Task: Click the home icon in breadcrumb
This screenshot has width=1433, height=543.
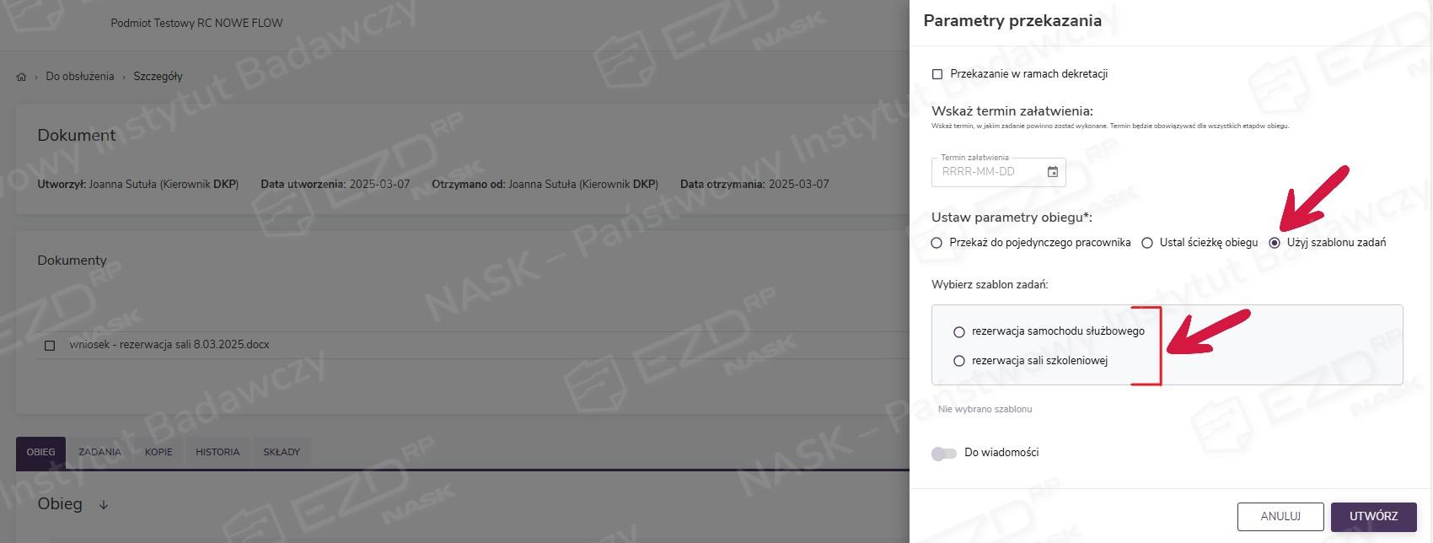Action: coord(21,77)
